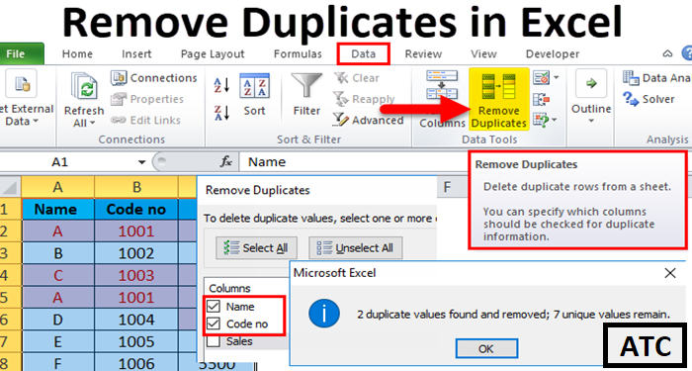Open the Sort dialog button
692x371 pixels.
point(254,95)
